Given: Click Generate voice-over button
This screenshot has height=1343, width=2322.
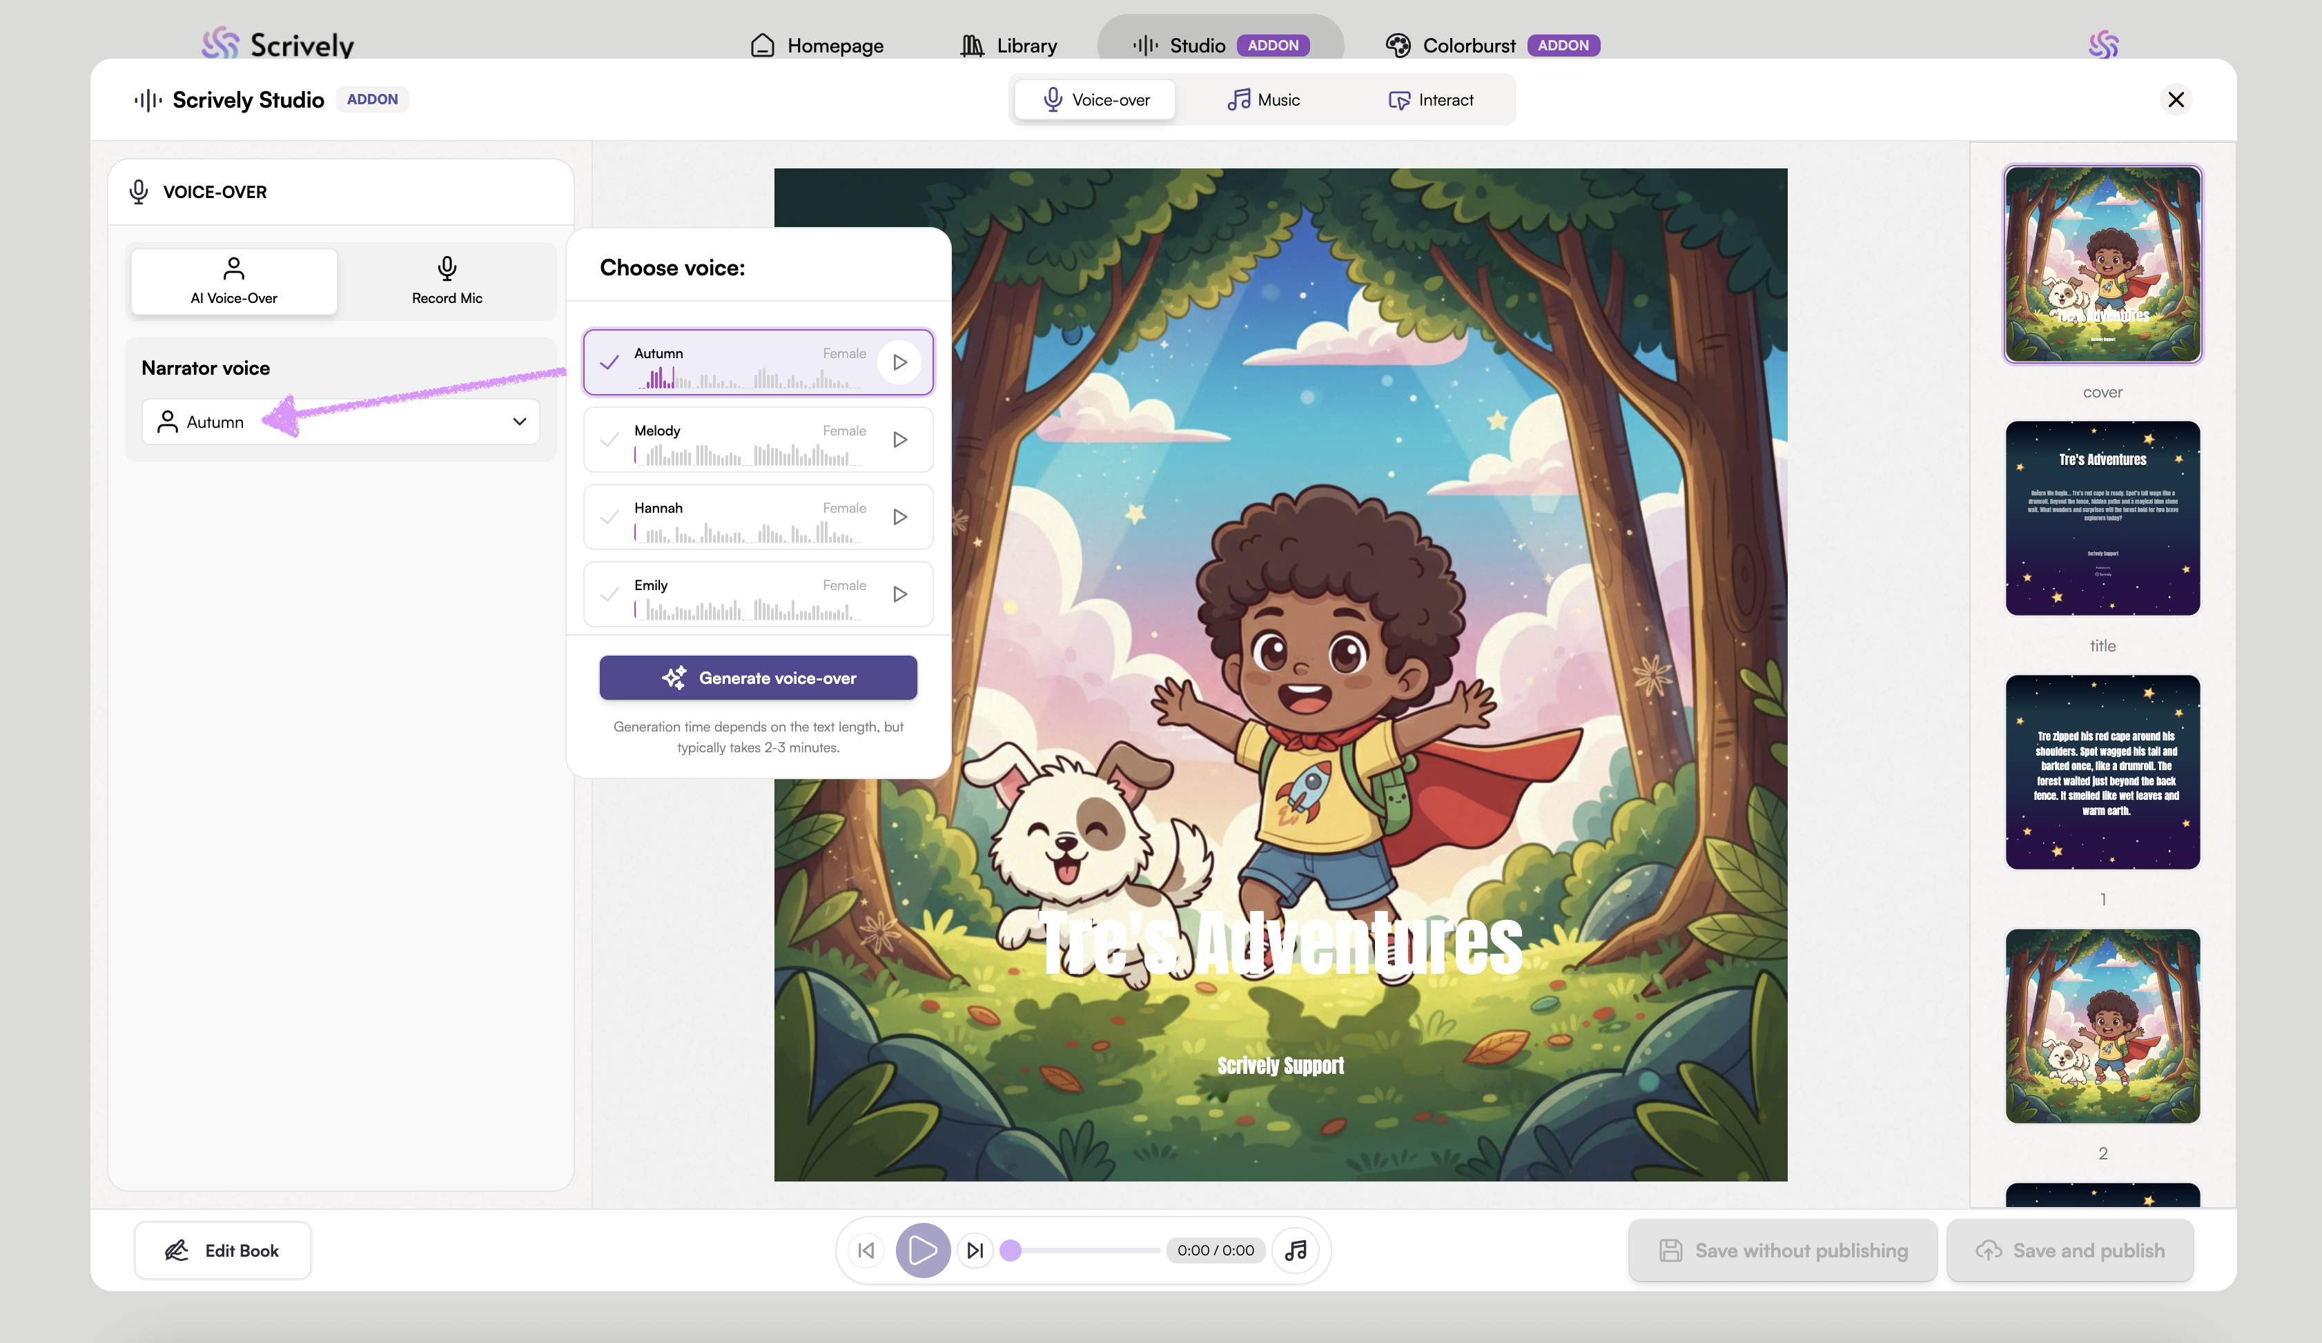Looking at the screenshot, I should coord(757,678).
